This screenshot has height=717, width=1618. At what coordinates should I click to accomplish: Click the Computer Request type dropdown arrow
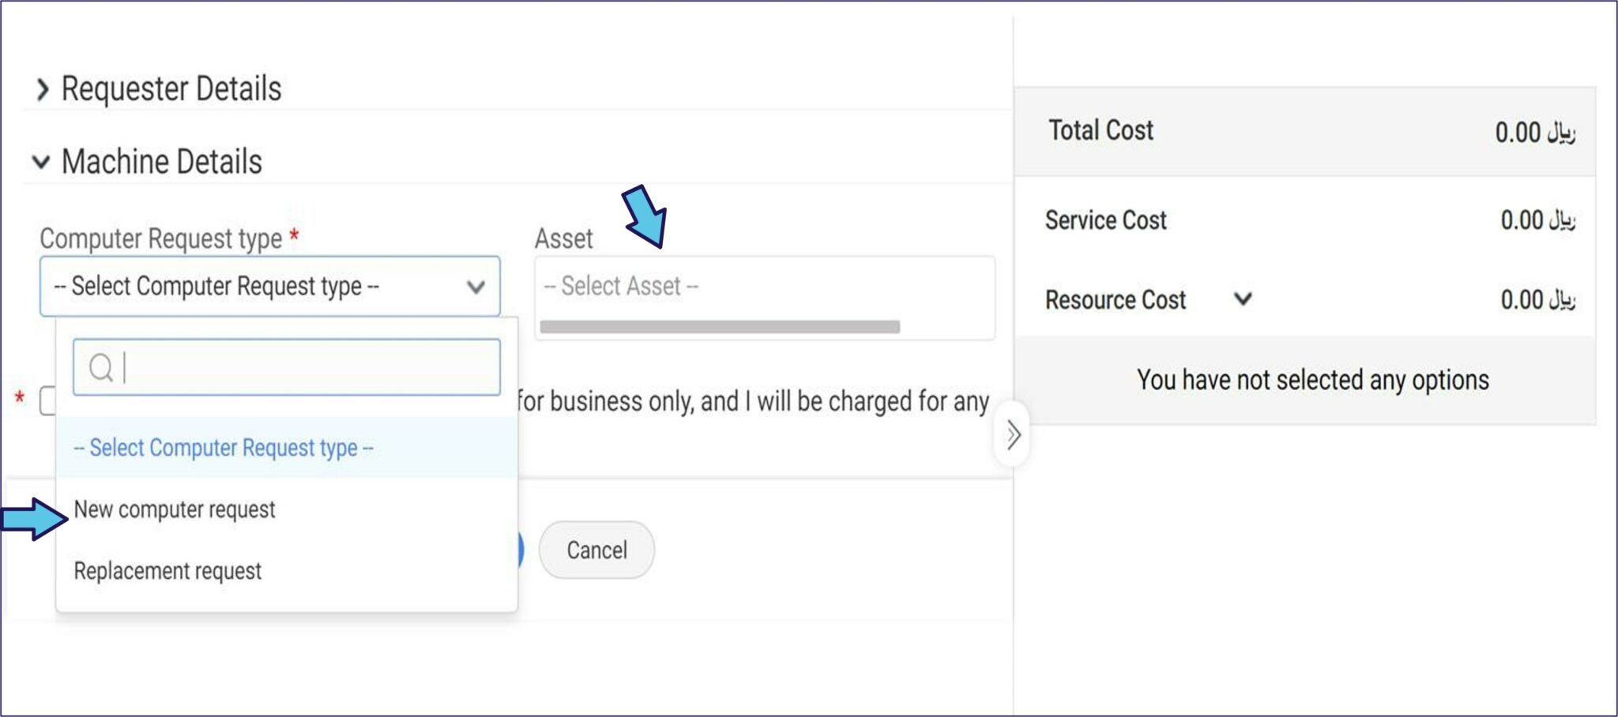pos(475,287)
